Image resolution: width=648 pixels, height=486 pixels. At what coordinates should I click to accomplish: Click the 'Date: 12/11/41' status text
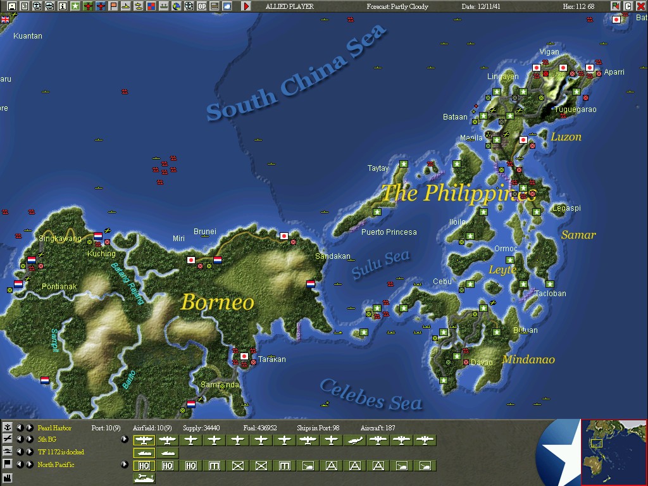[x=481, y=6]
